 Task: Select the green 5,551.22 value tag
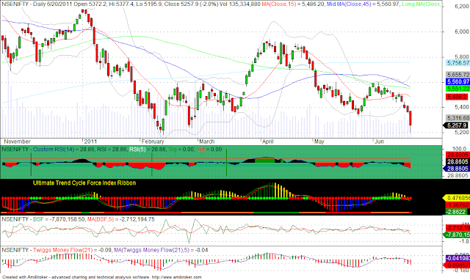pos(458,89)
